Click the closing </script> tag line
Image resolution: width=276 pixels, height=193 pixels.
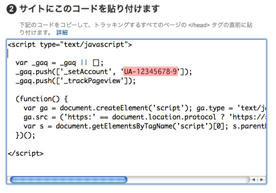click(26, 153)
